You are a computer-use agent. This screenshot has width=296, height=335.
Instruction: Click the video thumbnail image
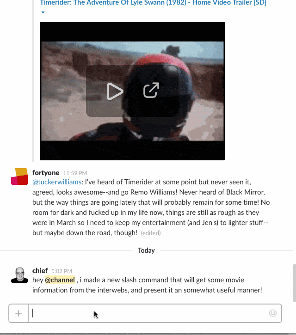point(132,91)
